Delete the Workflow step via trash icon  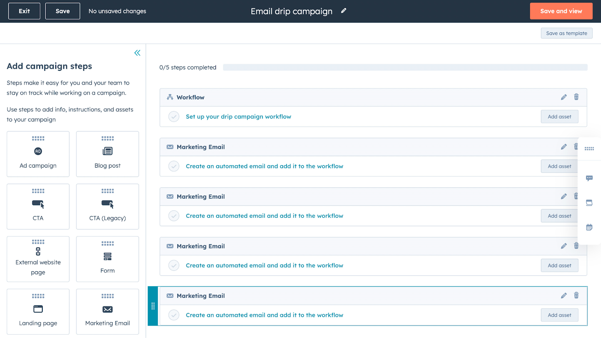point(576,97)
